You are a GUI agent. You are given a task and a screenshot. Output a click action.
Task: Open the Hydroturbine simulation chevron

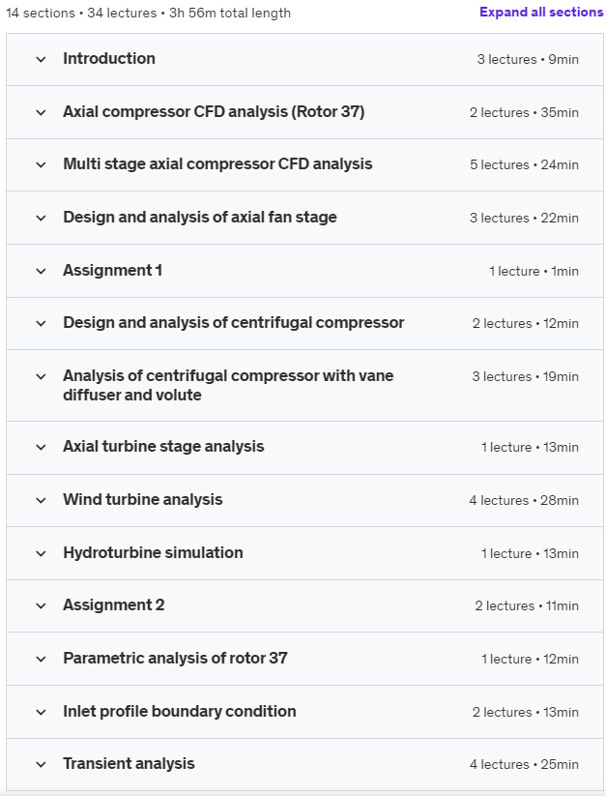click(x=41, y=553)
